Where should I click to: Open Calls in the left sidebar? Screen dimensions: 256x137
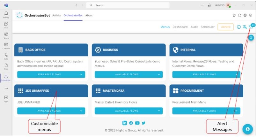(x=6, y=56)
